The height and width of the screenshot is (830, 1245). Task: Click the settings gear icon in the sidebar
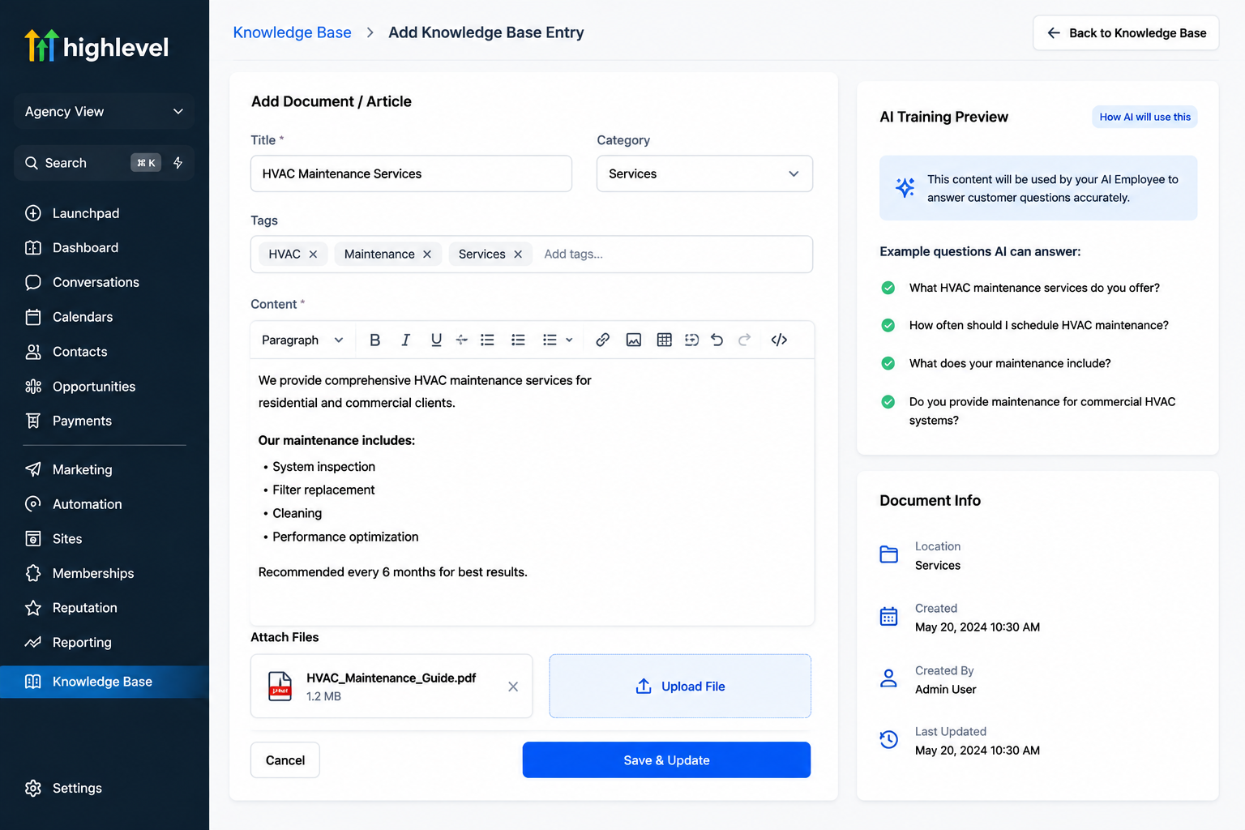(33, 789)
